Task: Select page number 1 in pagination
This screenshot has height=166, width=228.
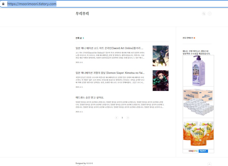Action: (122, 118)
